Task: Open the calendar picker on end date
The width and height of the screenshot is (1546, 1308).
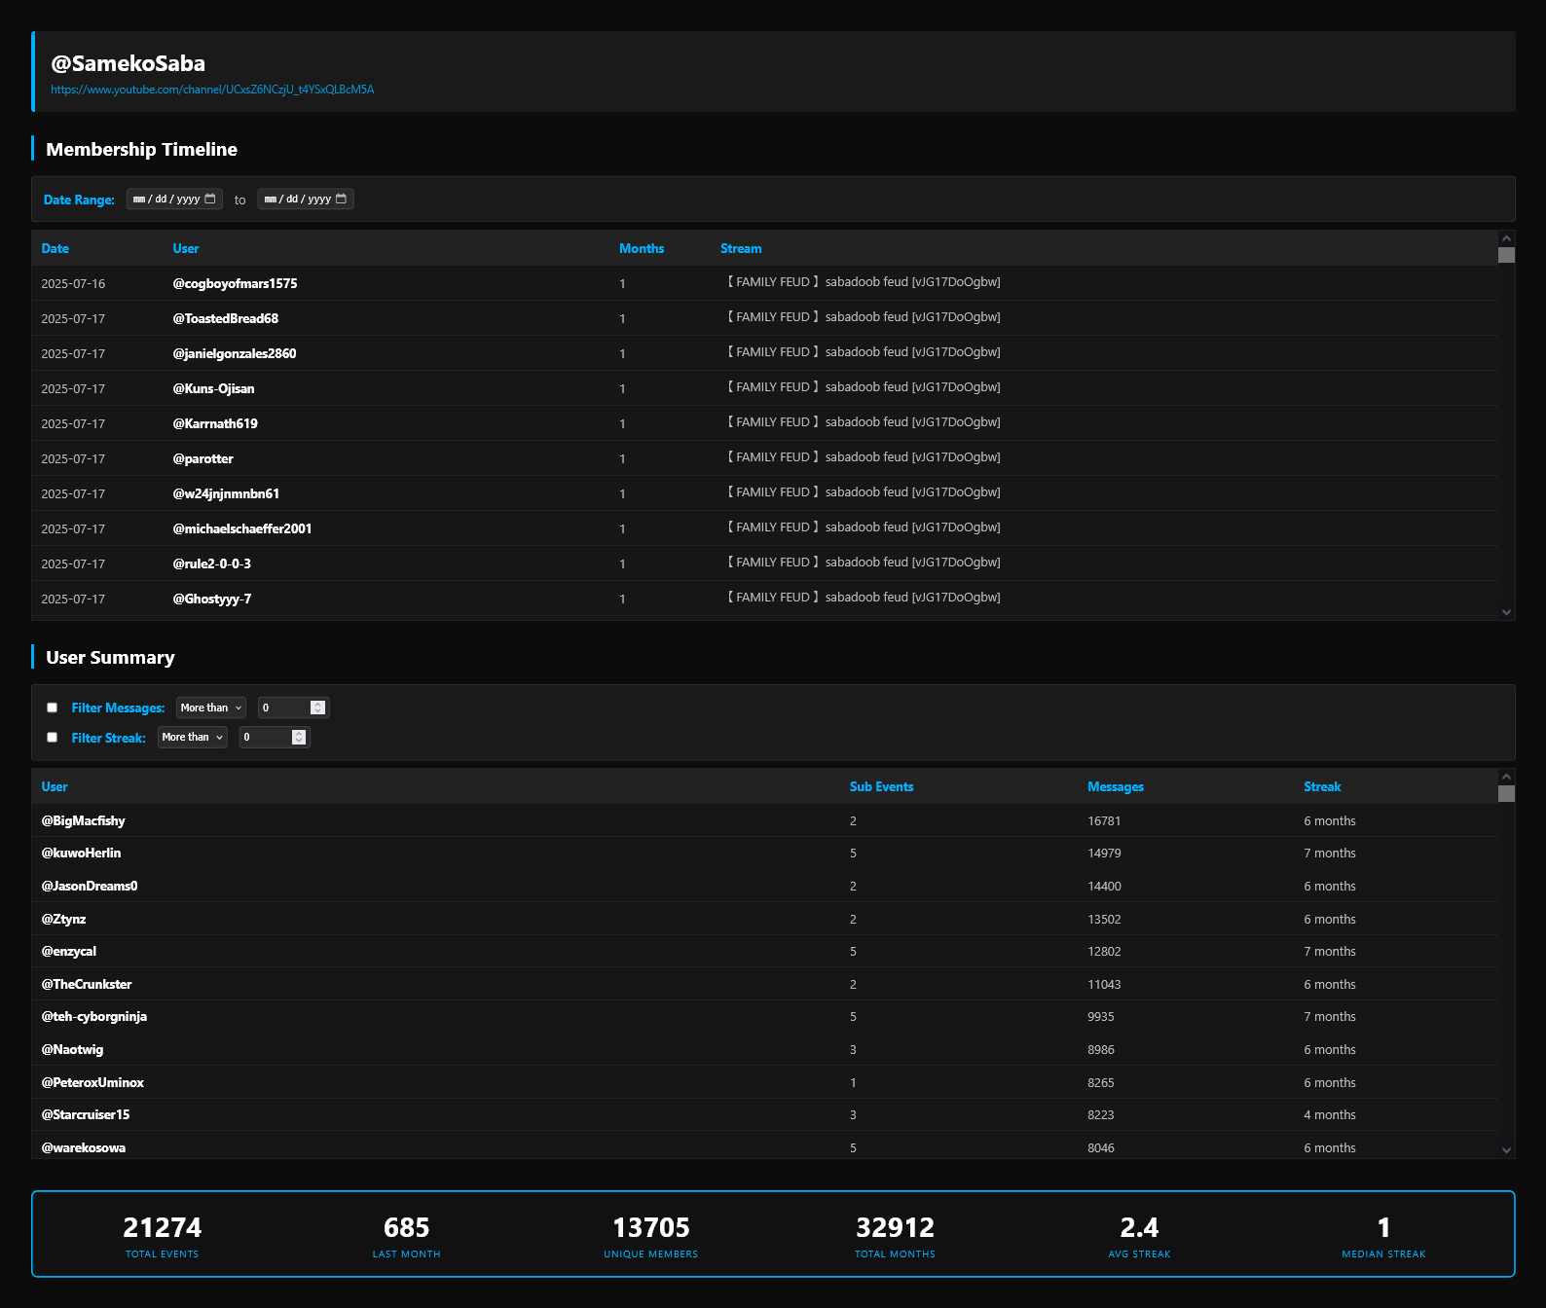Action: (x=341, y=199)
